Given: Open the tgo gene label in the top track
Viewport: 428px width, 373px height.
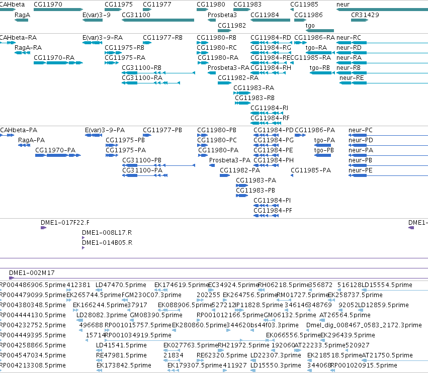Looking at the screenshot, I should 310,25.
